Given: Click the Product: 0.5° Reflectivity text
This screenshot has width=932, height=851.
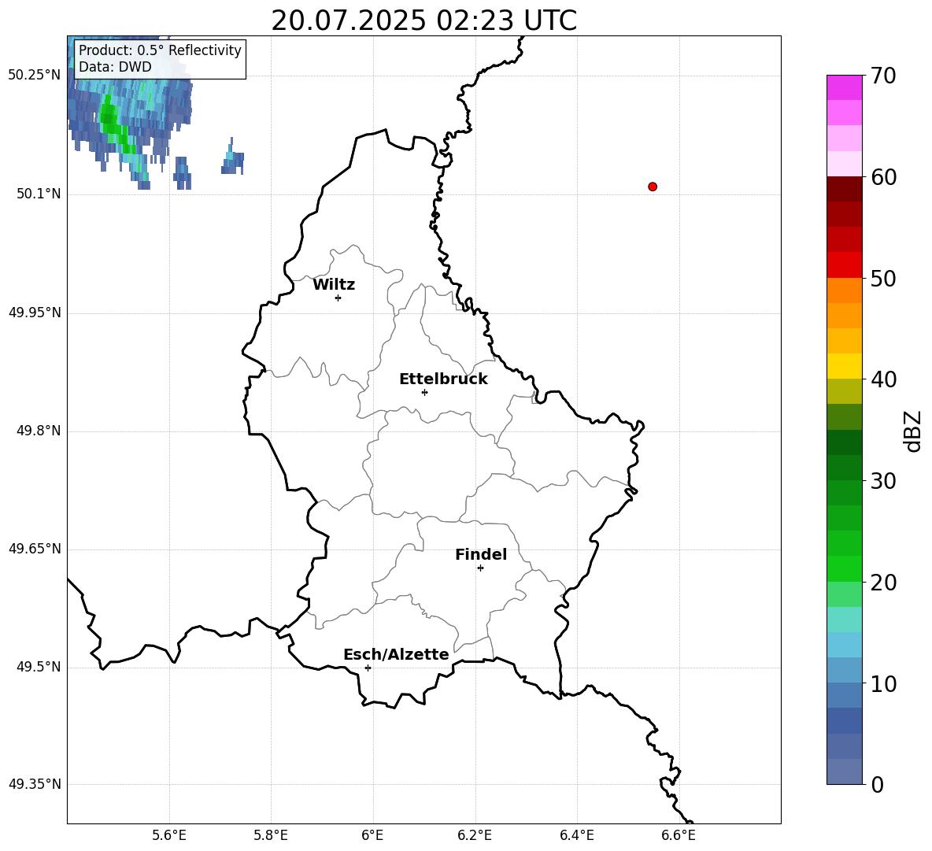Looking at the screenshot, I should pyautogui.click(x=160, y=50).
